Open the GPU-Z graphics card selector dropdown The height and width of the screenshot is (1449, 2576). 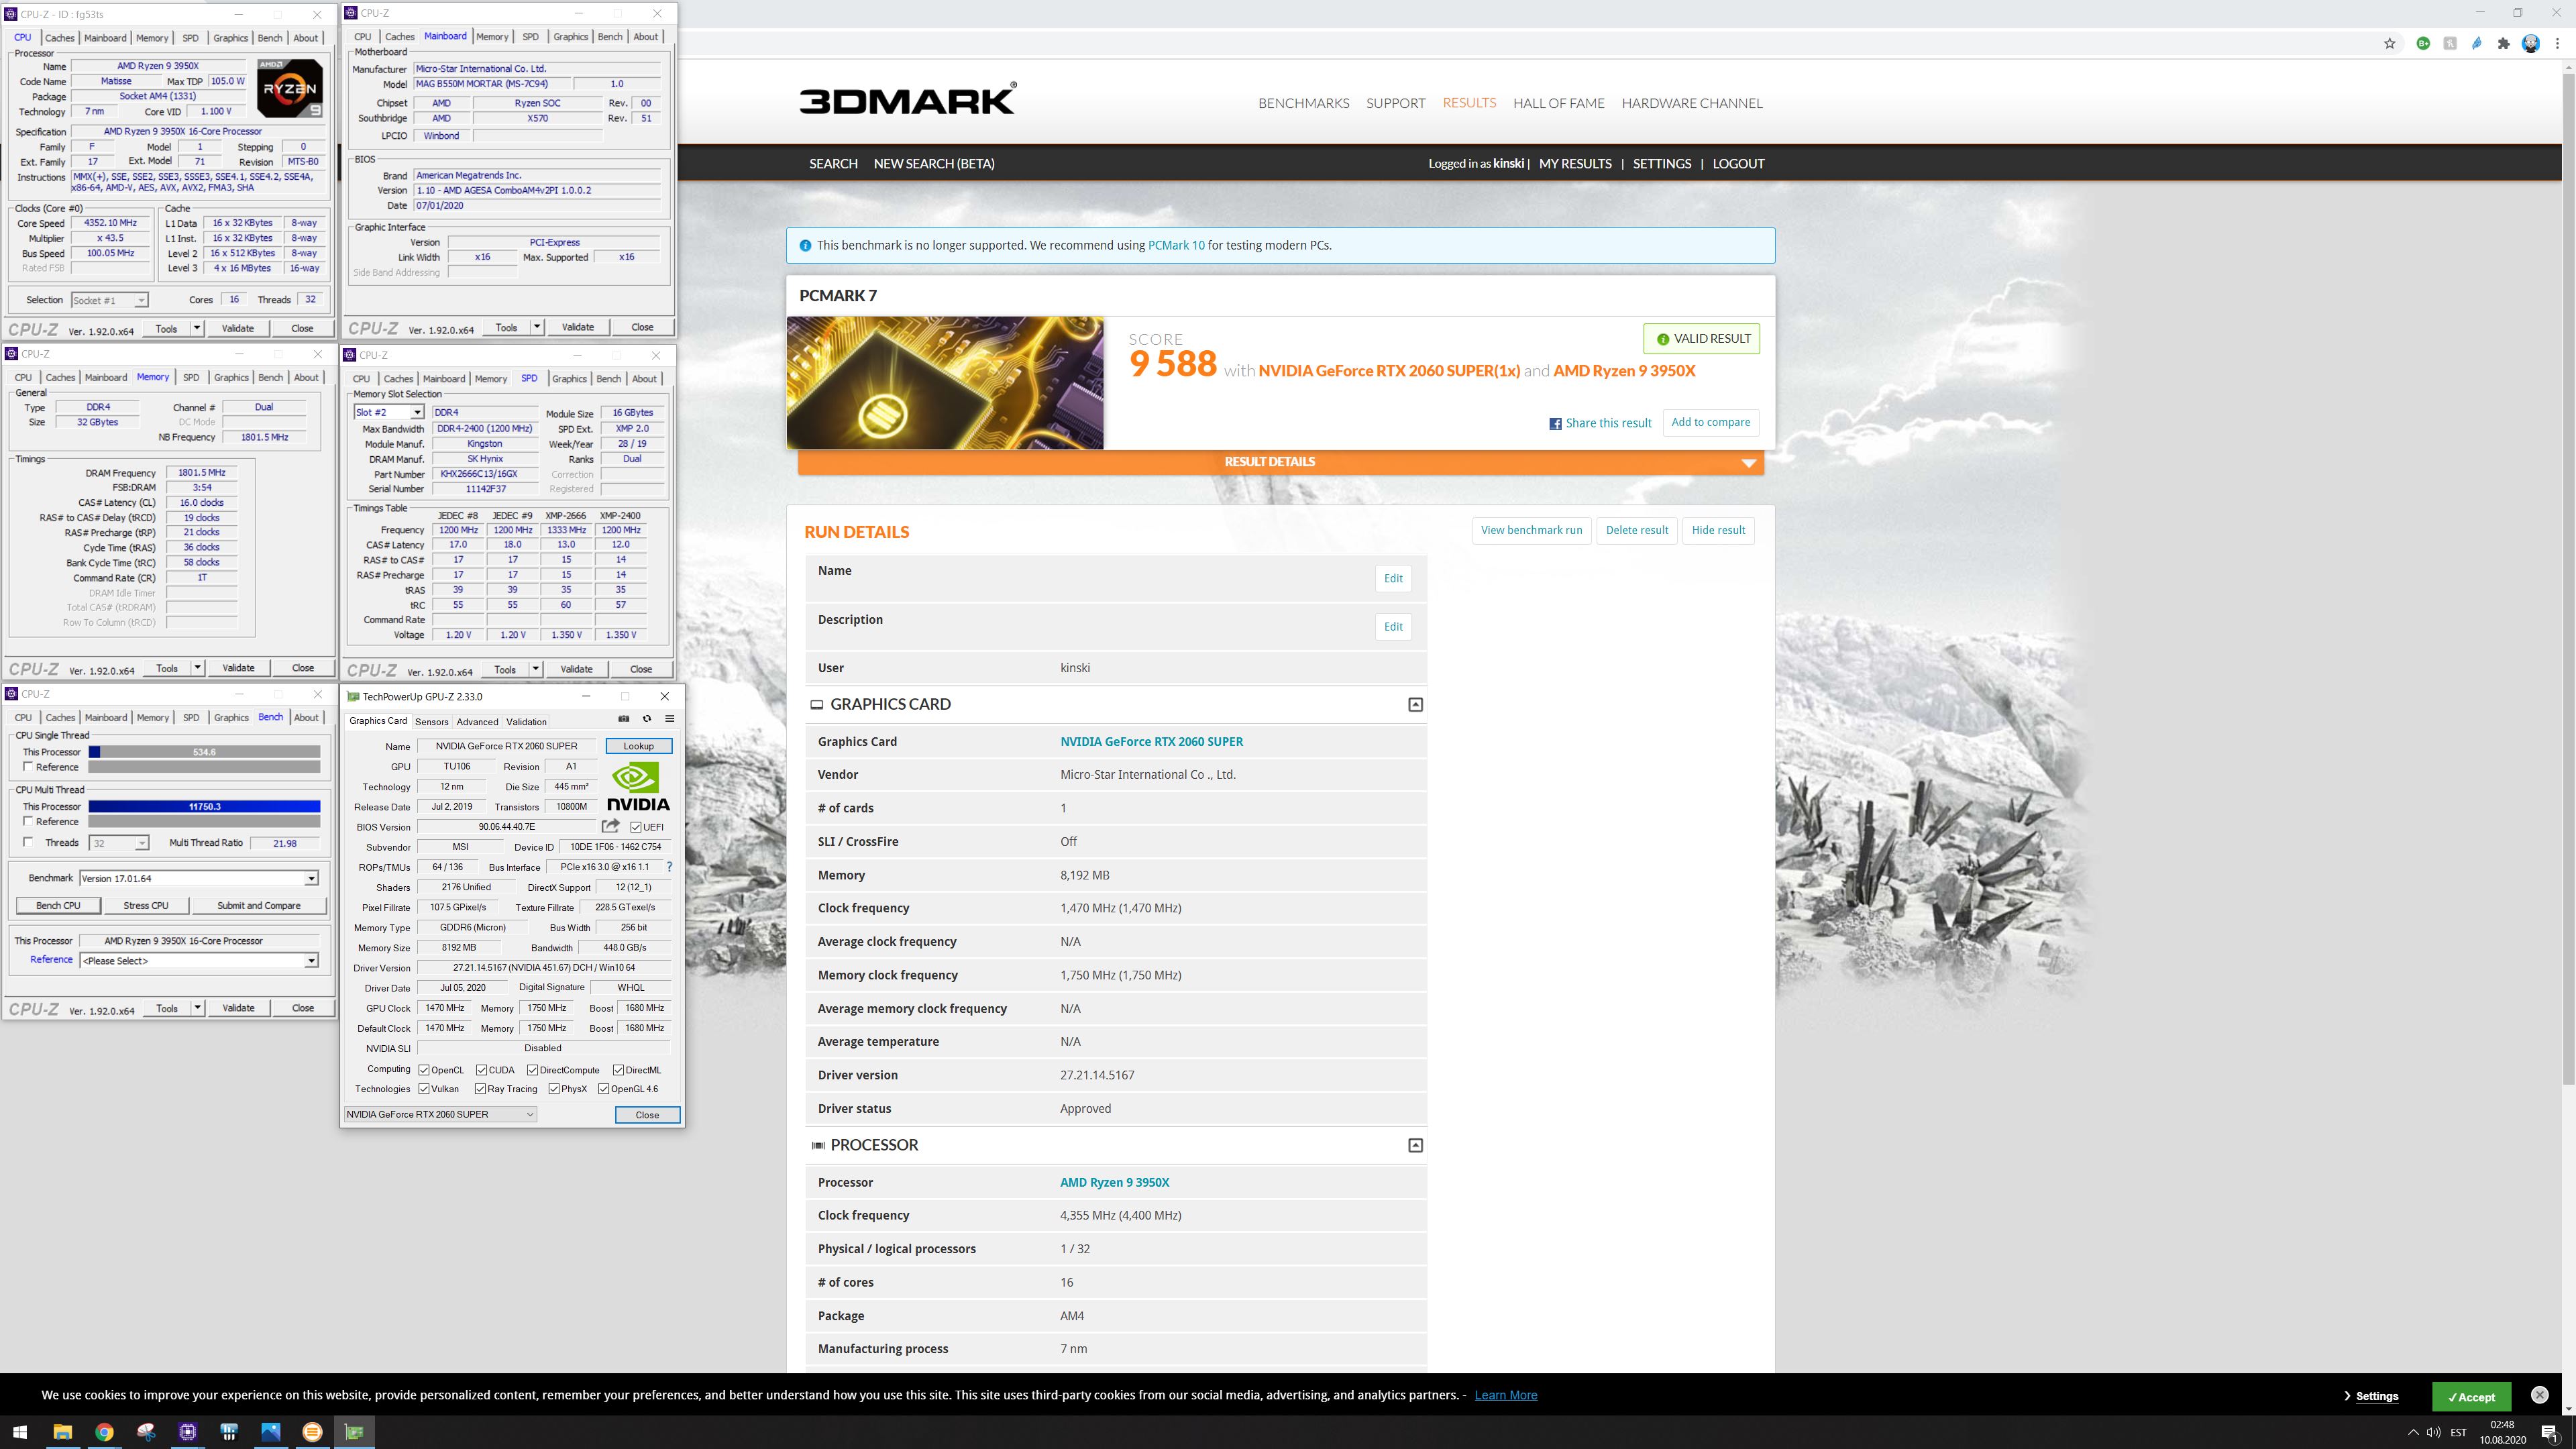point(440,1114)
